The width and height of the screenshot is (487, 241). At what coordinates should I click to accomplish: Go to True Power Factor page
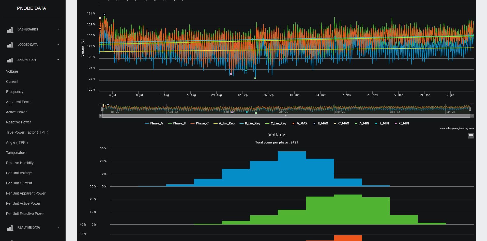(27, 132)
